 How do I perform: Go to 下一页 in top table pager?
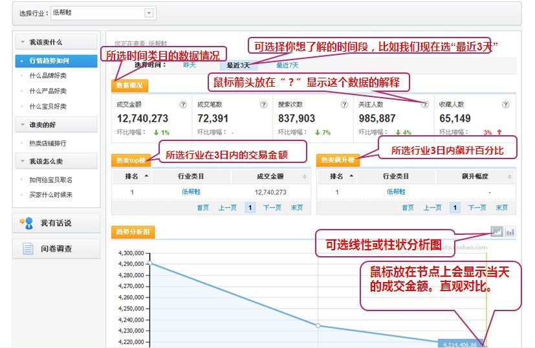[x=272, y=208]
